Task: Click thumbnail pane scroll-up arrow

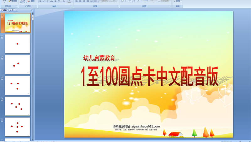Action: [33, 14]
